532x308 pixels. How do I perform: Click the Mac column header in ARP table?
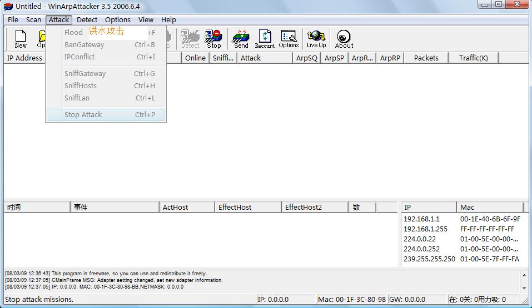pos(490,207)
